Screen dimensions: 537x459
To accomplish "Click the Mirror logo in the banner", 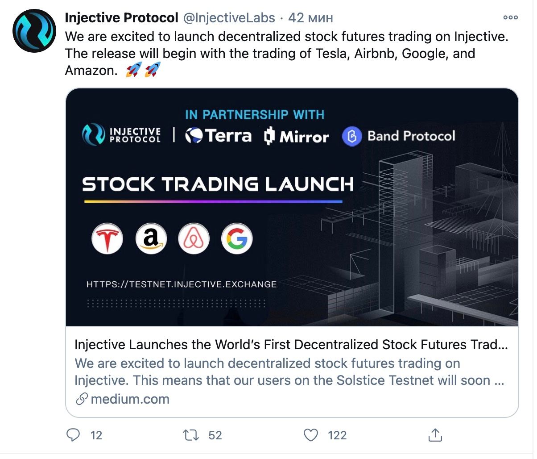I will [x=296, y=136].
